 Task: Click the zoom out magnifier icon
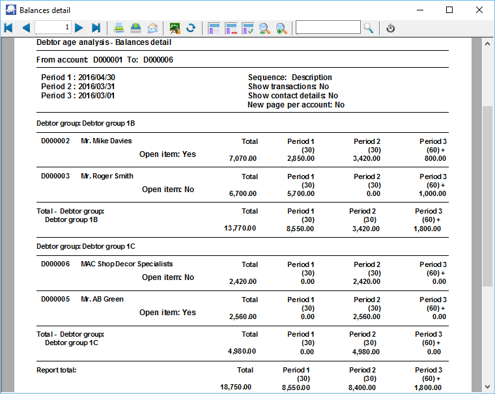pyautogui.click(x=264, y=28)
